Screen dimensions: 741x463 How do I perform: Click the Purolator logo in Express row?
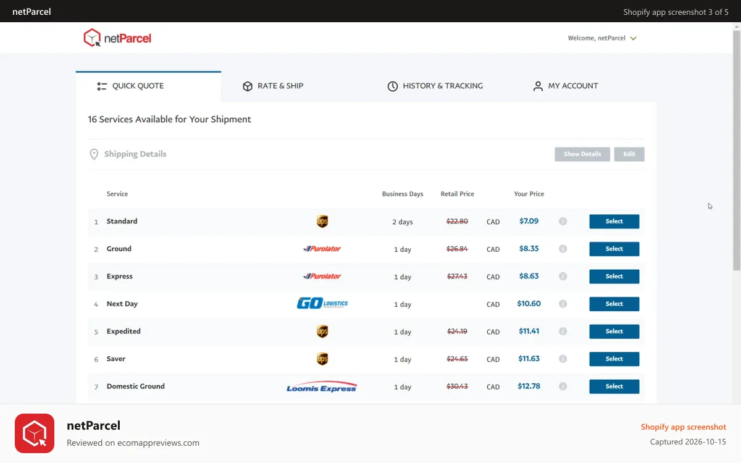click(x=322, y=277)
